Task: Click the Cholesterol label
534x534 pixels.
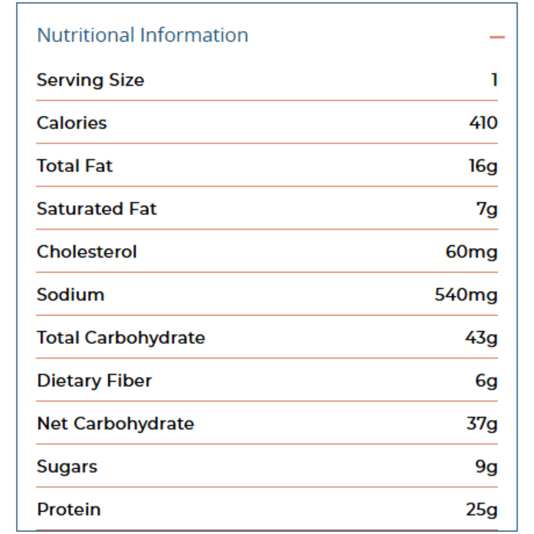Action: (x=87, y=252)
